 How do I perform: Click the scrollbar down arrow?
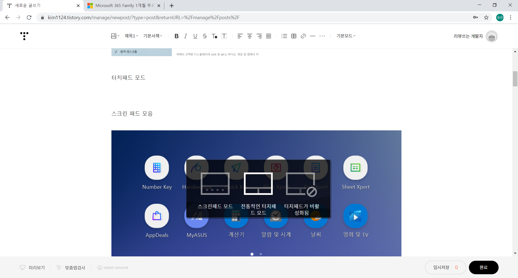pos(515,253)
